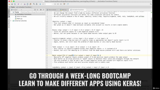Click the 'Binary step:' definition line
The width and height of the screenshot is (160, 90).
78,30
